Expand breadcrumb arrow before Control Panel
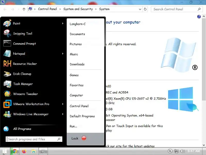 point(35,9)
